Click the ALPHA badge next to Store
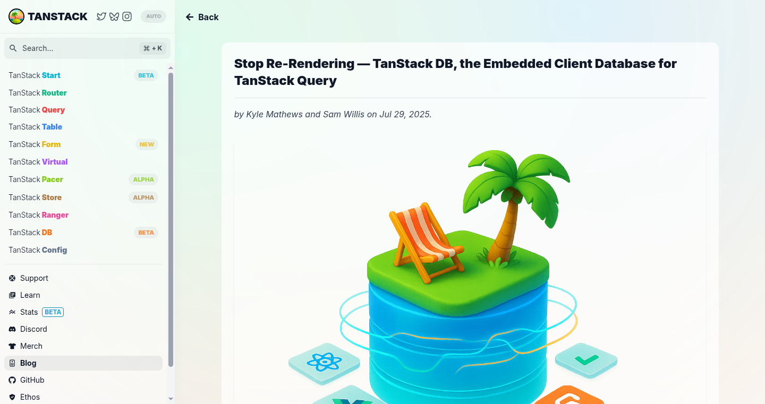 pyautogui.click(x=143, y=197)
